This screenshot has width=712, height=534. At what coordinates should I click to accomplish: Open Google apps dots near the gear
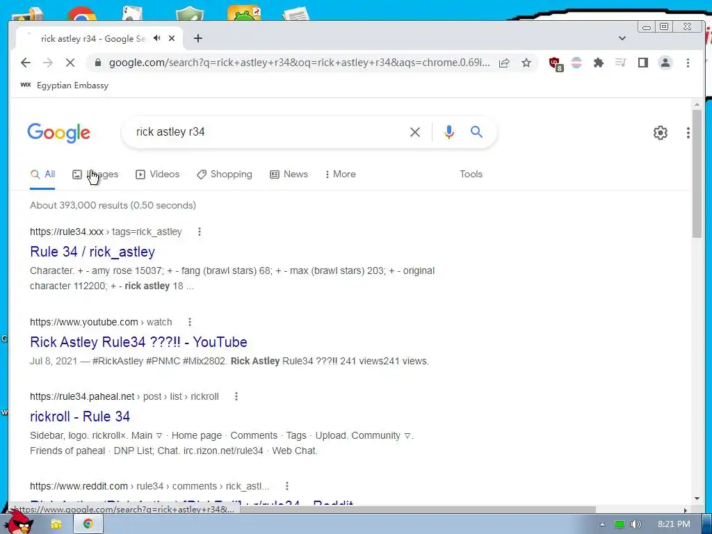click(688, 133)
